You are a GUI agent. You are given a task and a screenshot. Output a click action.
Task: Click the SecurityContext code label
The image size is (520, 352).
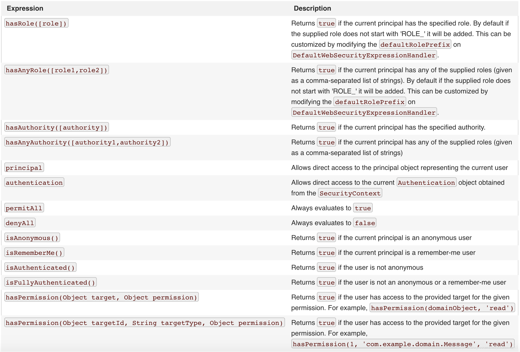[x=350, y=193]
